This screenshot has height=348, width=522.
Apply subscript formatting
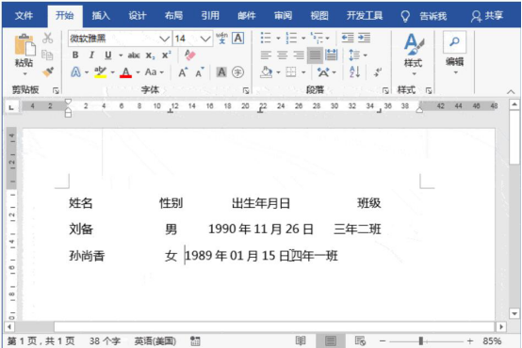(x=150, y=55)
